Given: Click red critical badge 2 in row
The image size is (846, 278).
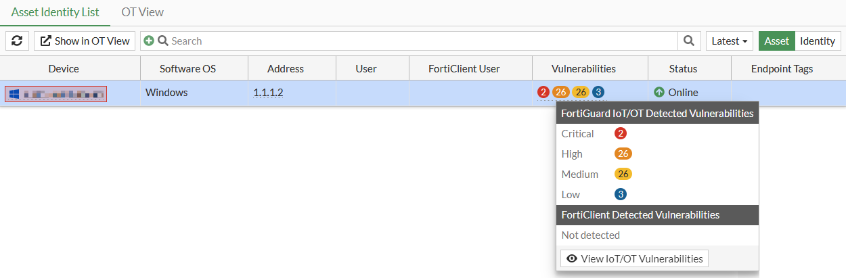Looking at the screenshot, I should pos(543,92).
